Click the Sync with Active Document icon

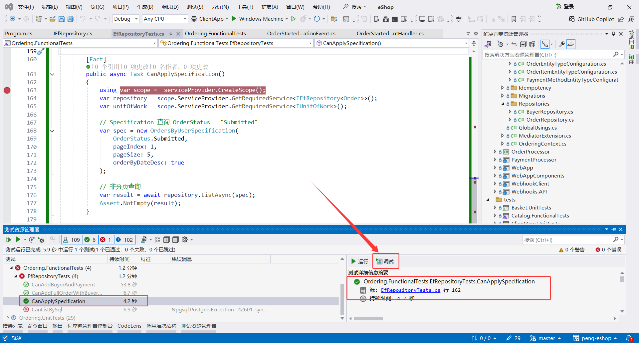(514, 44)
